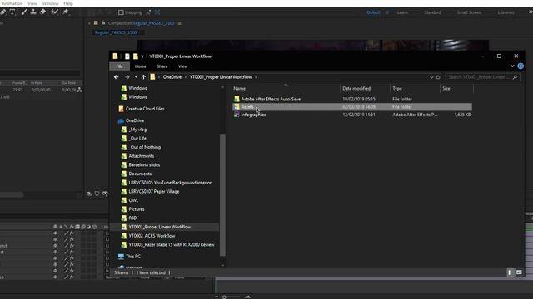
Task: Zoom out the timeline with the mountain icon
Action: tap(217, 297)
